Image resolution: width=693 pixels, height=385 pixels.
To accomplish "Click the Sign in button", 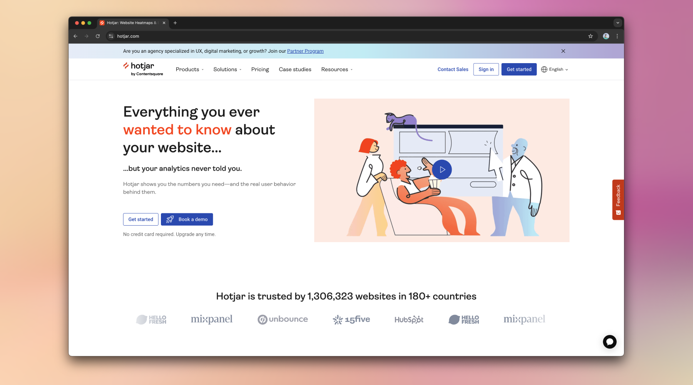I will [486, 69].
